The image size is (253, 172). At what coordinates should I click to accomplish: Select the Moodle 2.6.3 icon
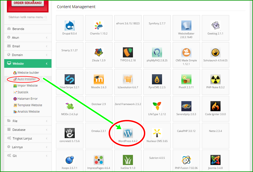[x=99, y=79]
